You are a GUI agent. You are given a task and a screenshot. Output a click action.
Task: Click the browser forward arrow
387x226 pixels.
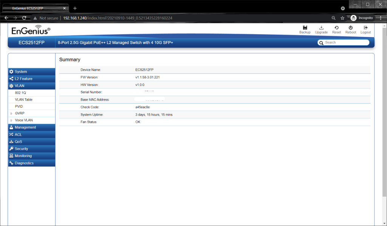pyautogui.click(x=15, y=18)
